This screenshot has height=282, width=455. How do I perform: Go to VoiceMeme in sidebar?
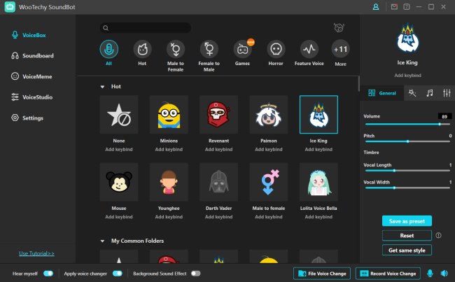point(31,76)
